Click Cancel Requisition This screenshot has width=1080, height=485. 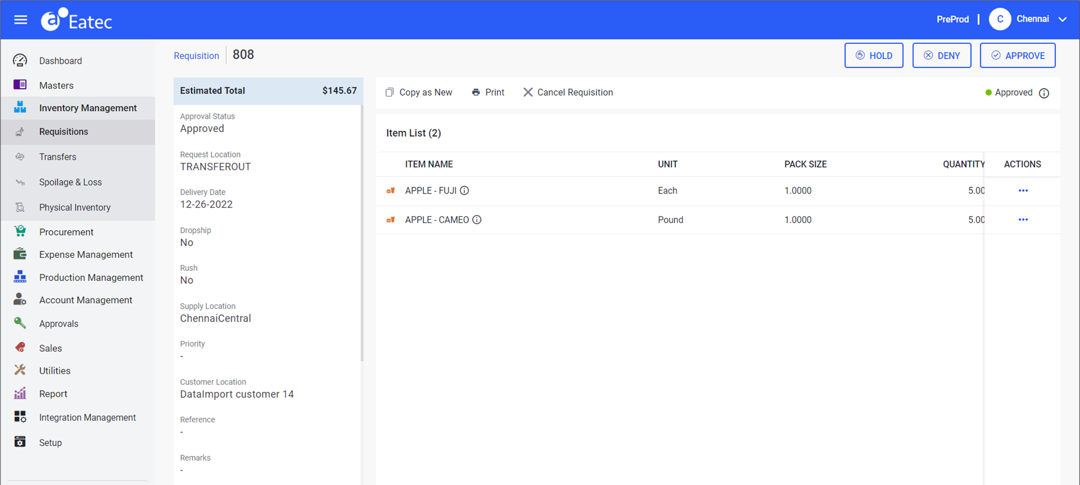[x=568, y=92]
